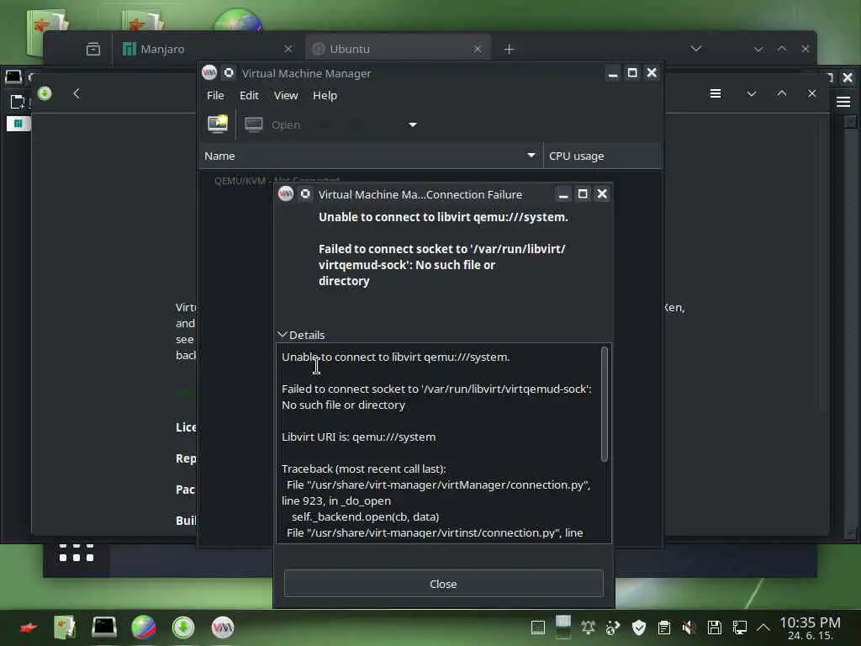Click the app grid icon below the software manager
This screenshot has height=646, width=861.
(x=77, y=553)
